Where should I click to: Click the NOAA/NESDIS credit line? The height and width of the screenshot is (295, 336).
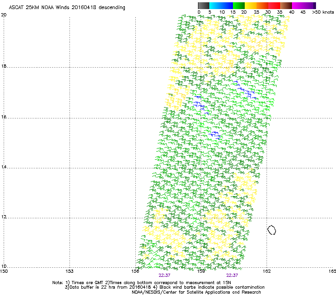(x=196, y=292)
